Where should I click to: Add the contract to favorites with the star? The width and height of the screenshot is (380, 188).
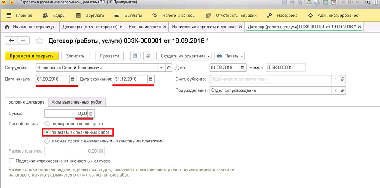point(39,41)
